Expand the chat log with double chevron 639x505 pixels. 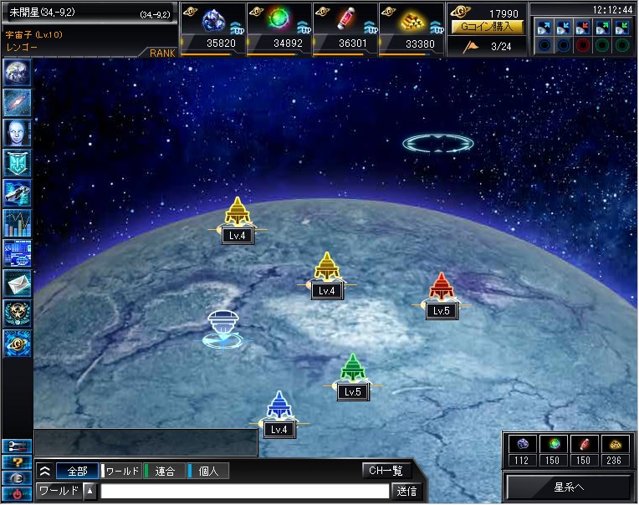(45, 472)
